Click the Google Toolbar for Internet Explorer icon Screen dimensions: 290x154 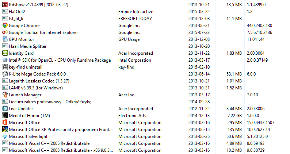click(5, 32)
